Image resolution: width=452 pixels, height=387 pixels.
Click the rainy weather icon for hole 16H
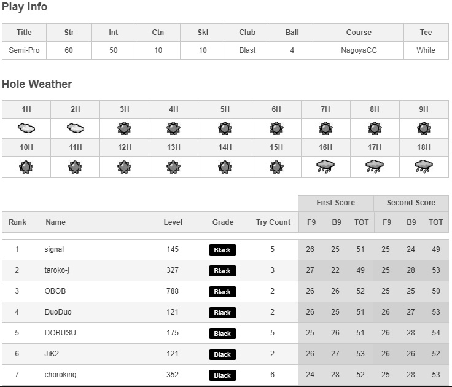pos(325,166)
